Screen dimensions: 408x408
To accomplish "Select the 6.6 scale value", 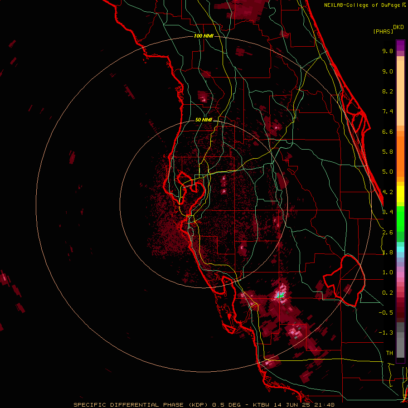I will coord(388,131).
